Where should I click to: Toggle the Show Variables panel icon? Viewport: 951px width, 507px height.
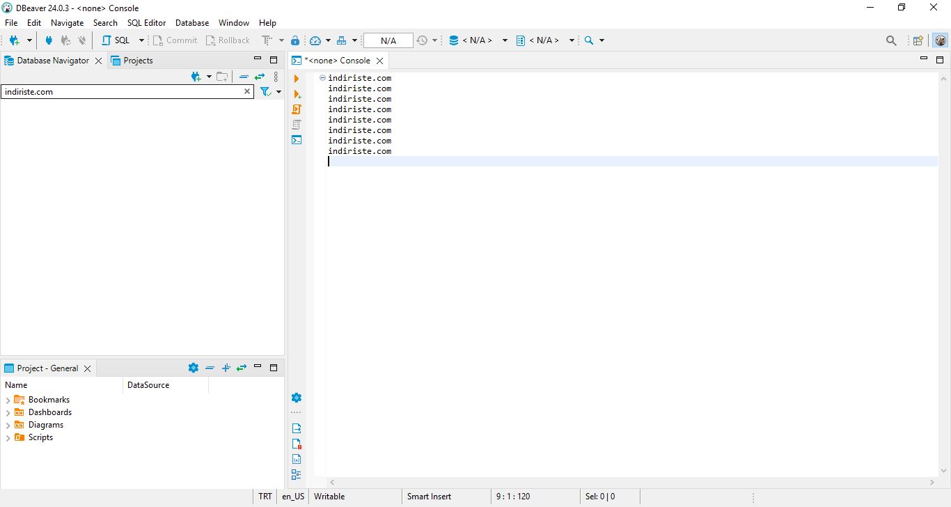[297, 460]
